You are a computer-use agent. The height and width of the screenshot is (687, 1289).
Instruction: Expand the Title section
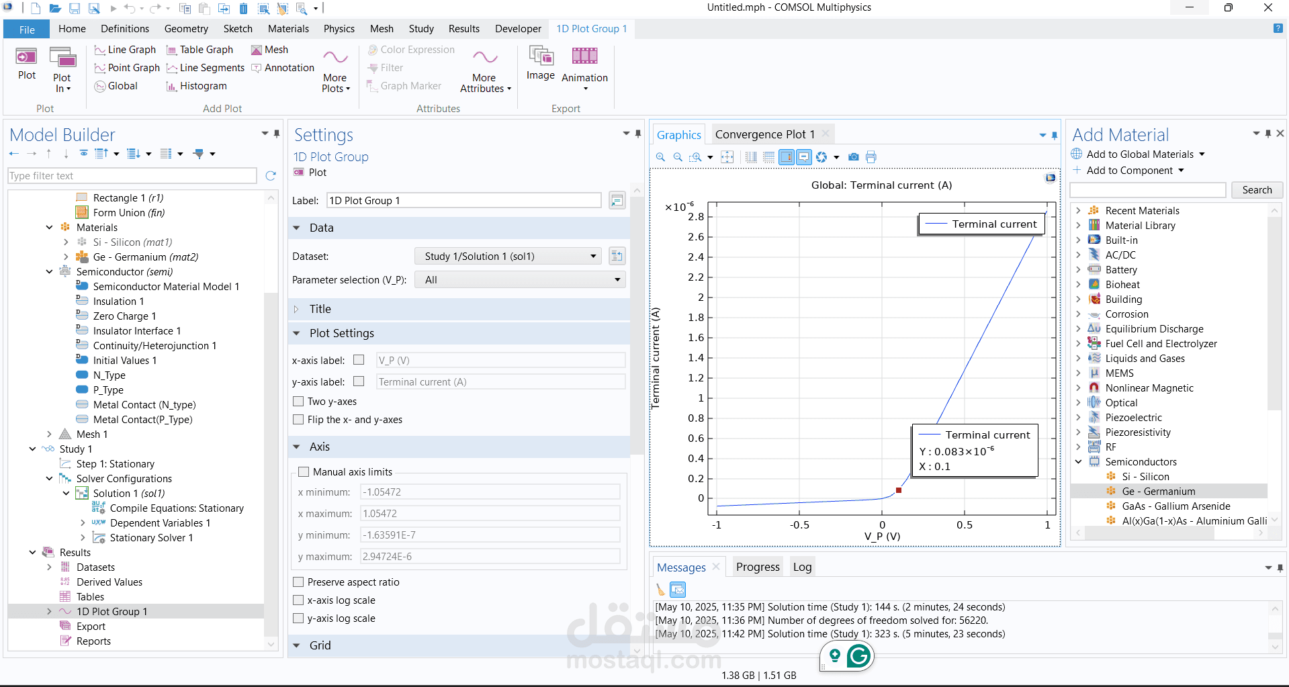point(320,309)
